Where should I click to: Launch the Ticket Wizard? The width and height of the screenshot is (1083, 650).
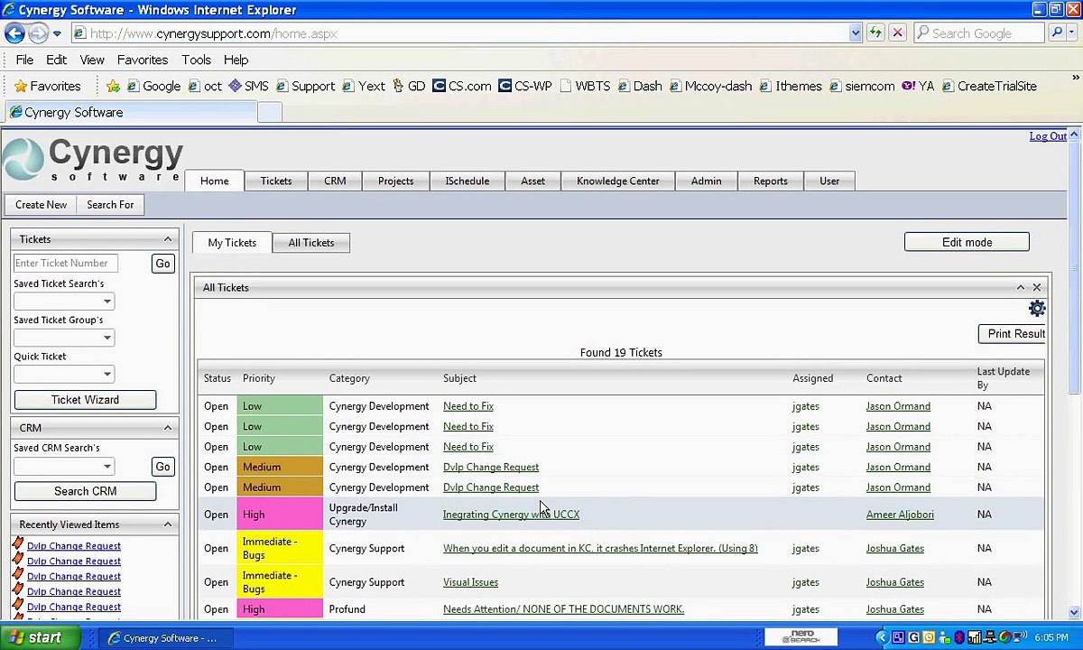[85, 399]
